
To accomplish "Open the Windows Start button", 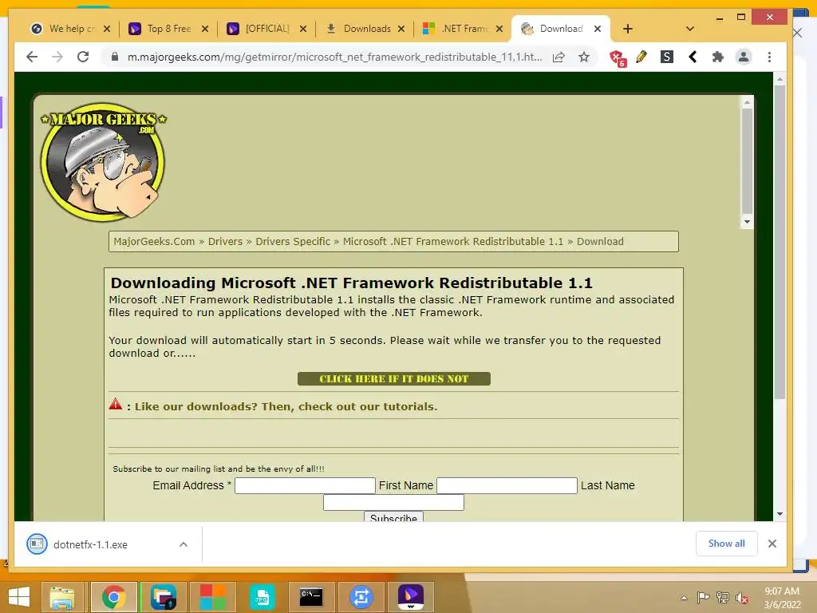I will click(19, 597).
